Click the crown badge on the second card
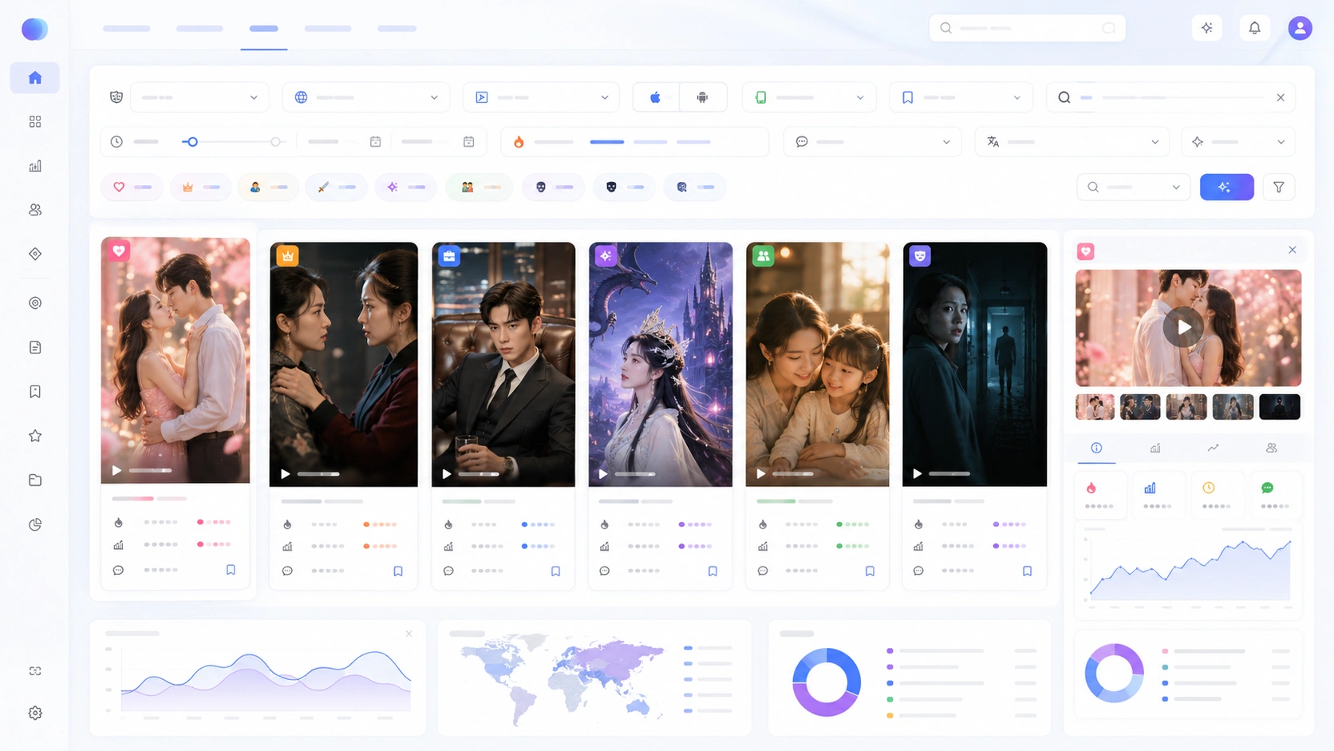 [x=287, y=255]
